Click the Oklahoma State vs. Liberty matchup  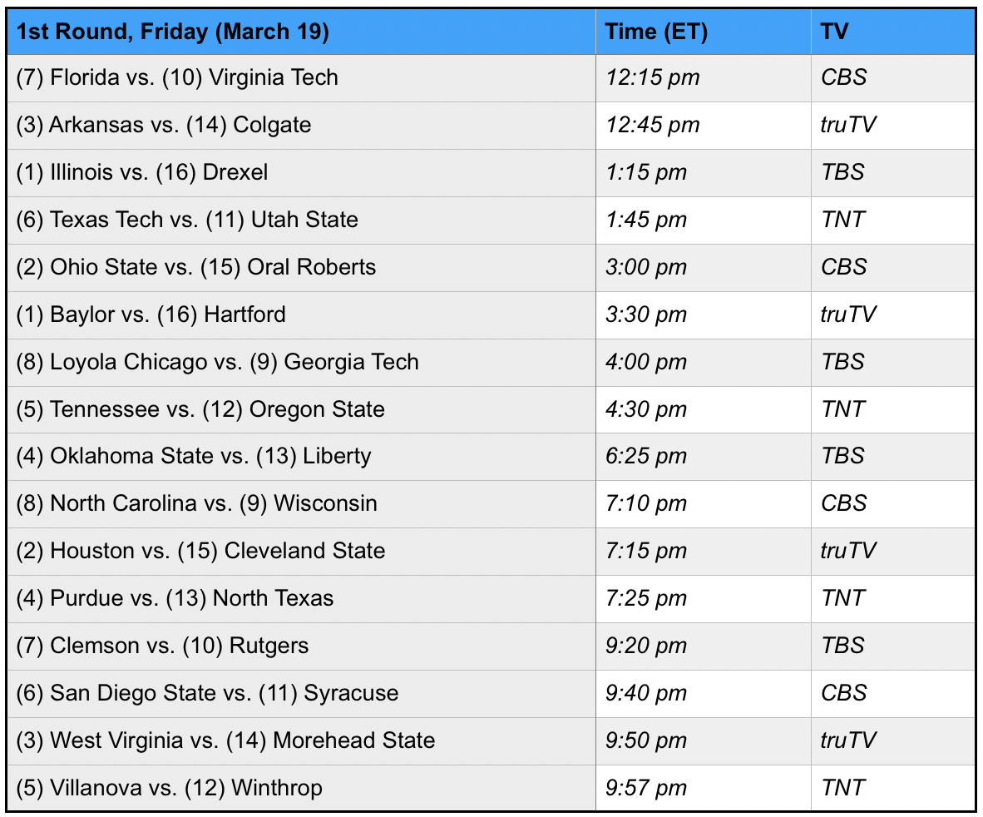(x=194, y=456)
